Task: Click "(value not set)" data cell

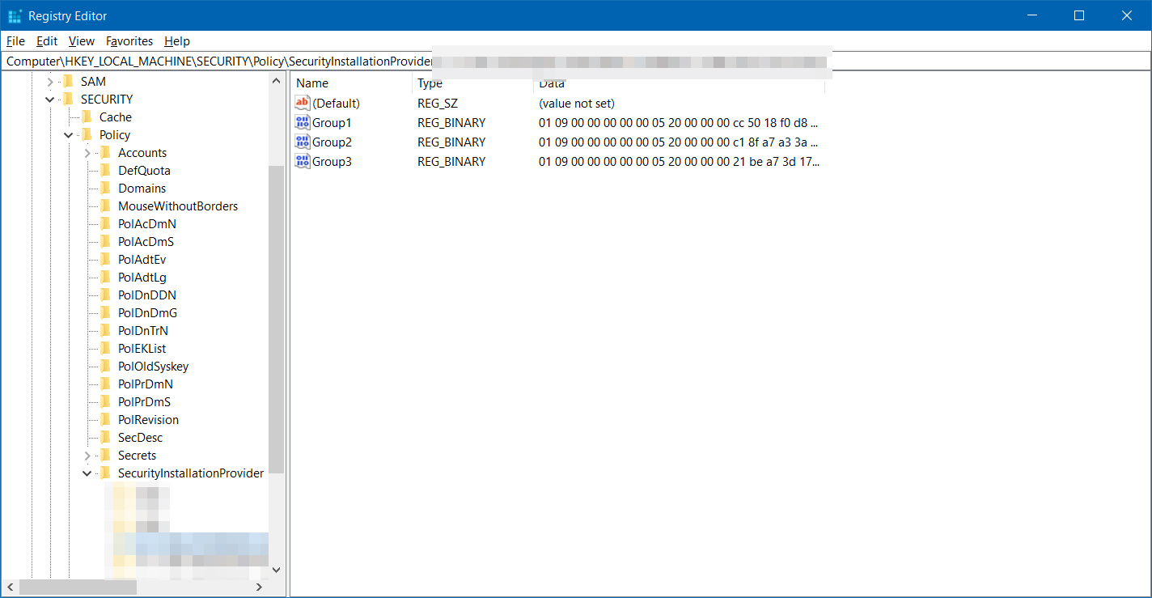Action: click(x=577, y=104)
